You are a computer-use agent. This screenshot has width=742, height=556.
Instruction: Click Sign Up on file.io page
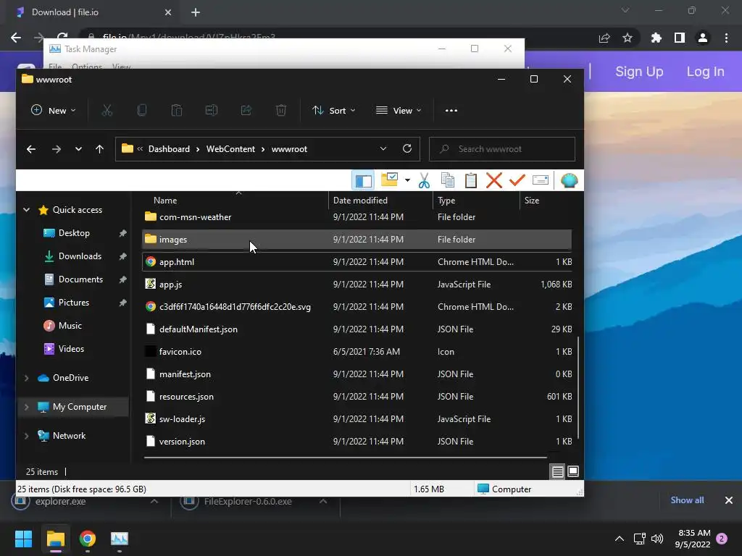coord(639,72)
